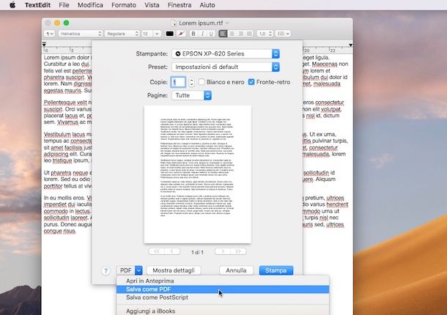Click the text background color swatch

coord(181,34)
